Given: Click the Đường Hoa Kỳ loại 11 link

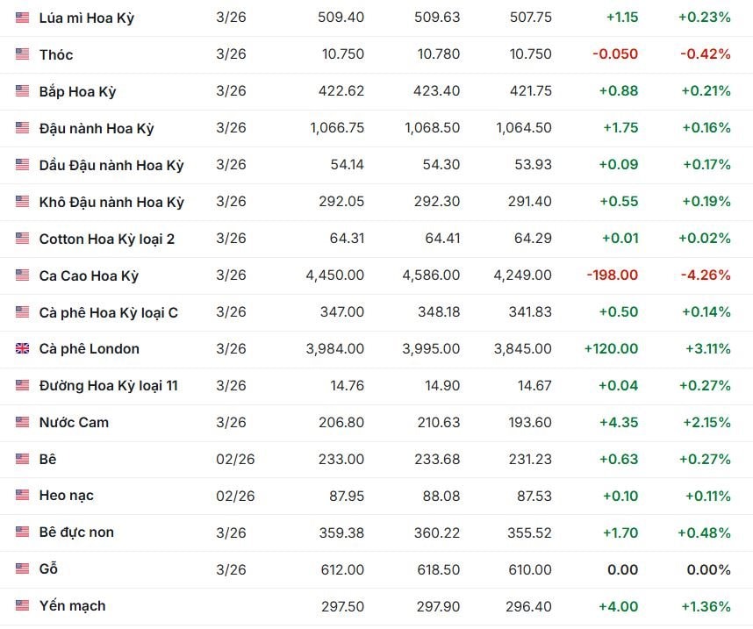Looking at the screenshot, I should pyautogui.click(x=109, y=386).
